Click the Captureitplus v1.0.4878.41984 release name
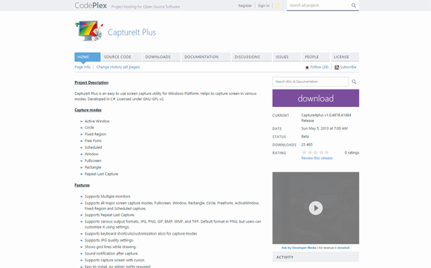The width and height of the screenshot is (431, 268). point(326,118)
